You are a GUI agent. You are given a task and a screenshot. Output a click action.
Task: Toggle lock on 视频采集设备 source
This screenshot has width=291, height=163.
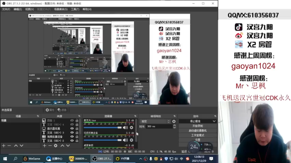(x=77, y=137)
